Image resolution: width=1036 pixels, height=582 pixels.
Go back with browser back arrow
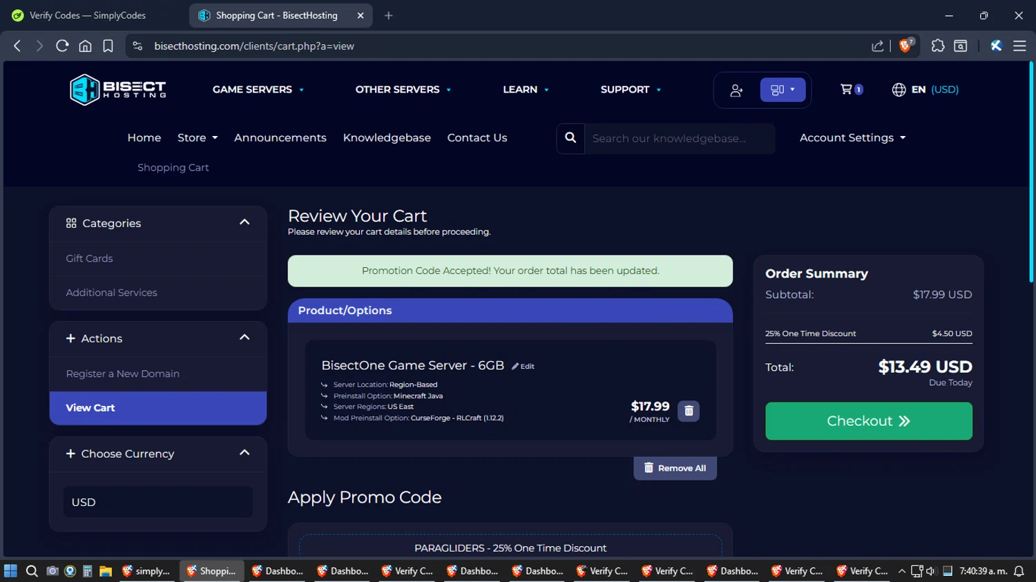[x=17, y=46]
